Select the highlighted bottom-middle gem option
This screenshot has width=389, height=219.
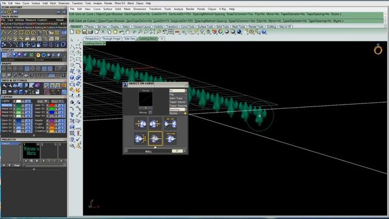point(155,139)
